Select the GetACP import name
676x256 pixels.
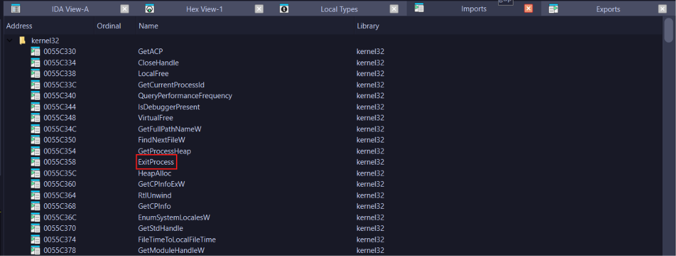(150, 52)
